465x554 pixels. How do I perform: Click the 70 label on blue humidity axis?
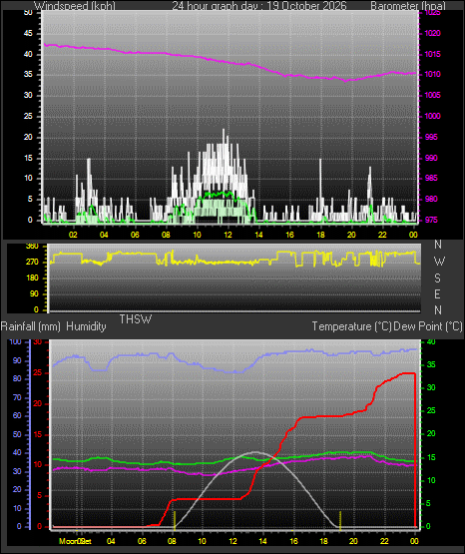click(x=17, y=398)
